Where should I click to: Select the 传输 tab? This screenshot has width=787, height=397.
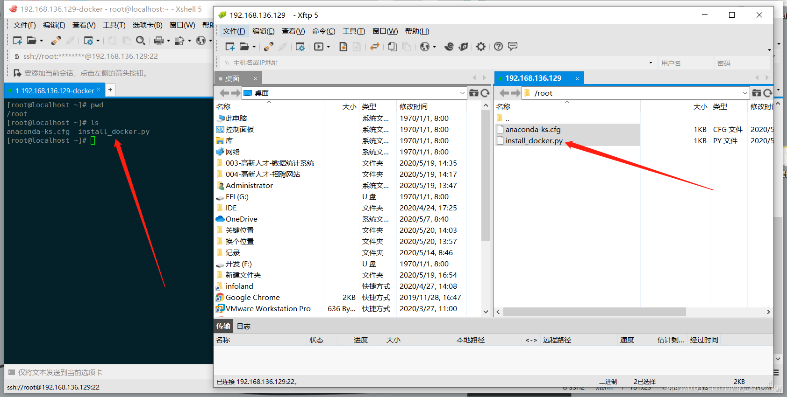tap(223, 326)
